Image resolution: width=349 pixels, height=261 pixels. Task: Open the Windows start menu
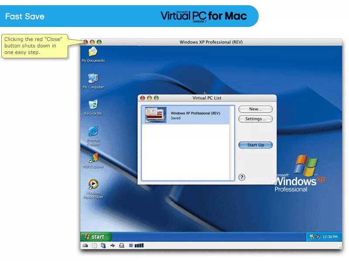click(96, 237)
